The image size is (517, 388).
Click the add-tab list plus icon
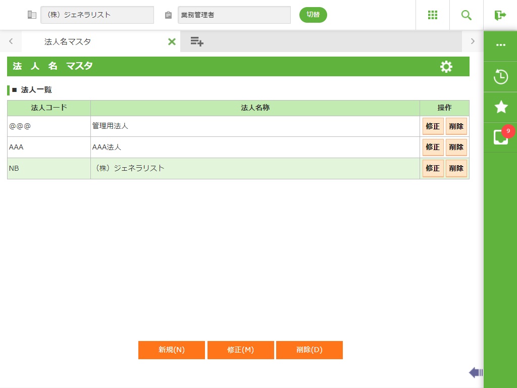pyautogui.click(x=197, y=41)
